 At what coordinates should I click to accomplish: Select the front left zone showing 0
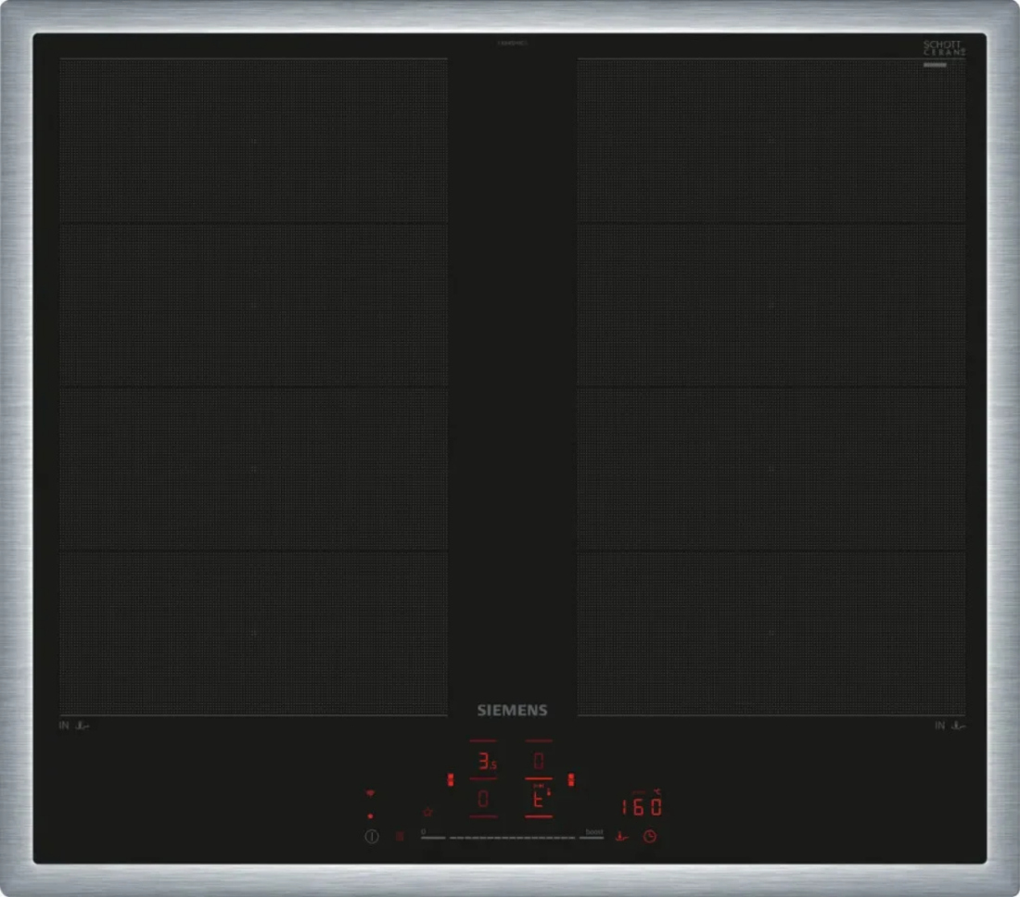(x=483, y=799)
